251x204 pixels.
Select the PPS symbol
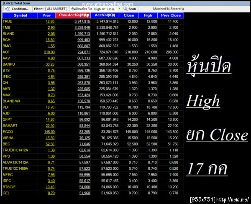tap(6, 156)
